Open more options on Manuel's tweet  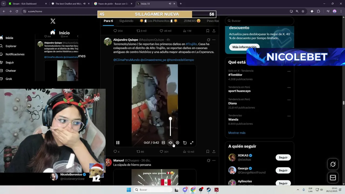[214, 160]
